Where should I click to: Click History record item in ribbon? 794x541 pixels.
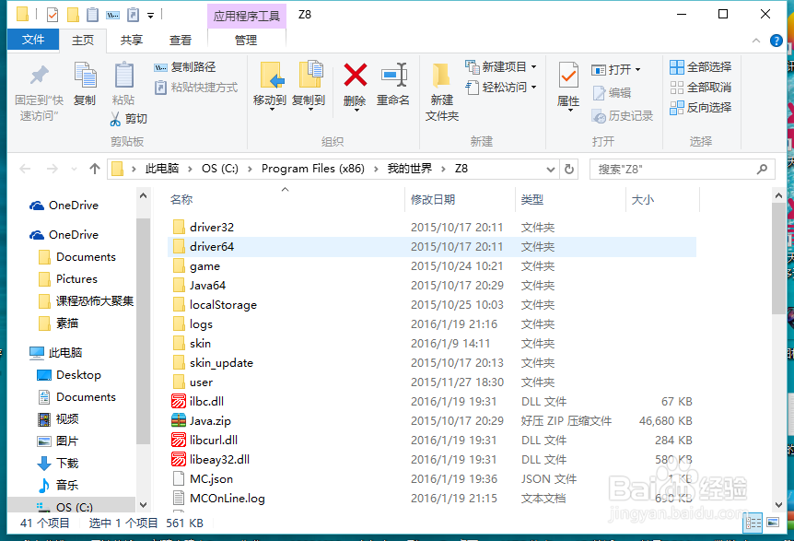(623, 116)
